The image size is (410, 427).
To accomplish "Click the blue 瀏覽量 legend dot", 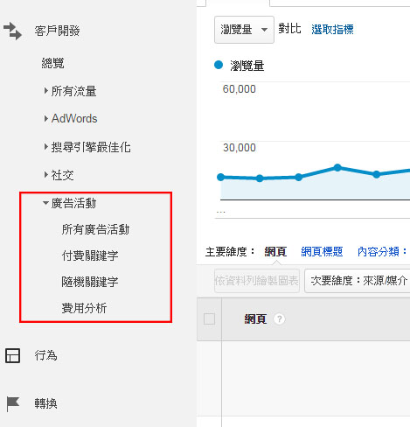I will (219, 65).
